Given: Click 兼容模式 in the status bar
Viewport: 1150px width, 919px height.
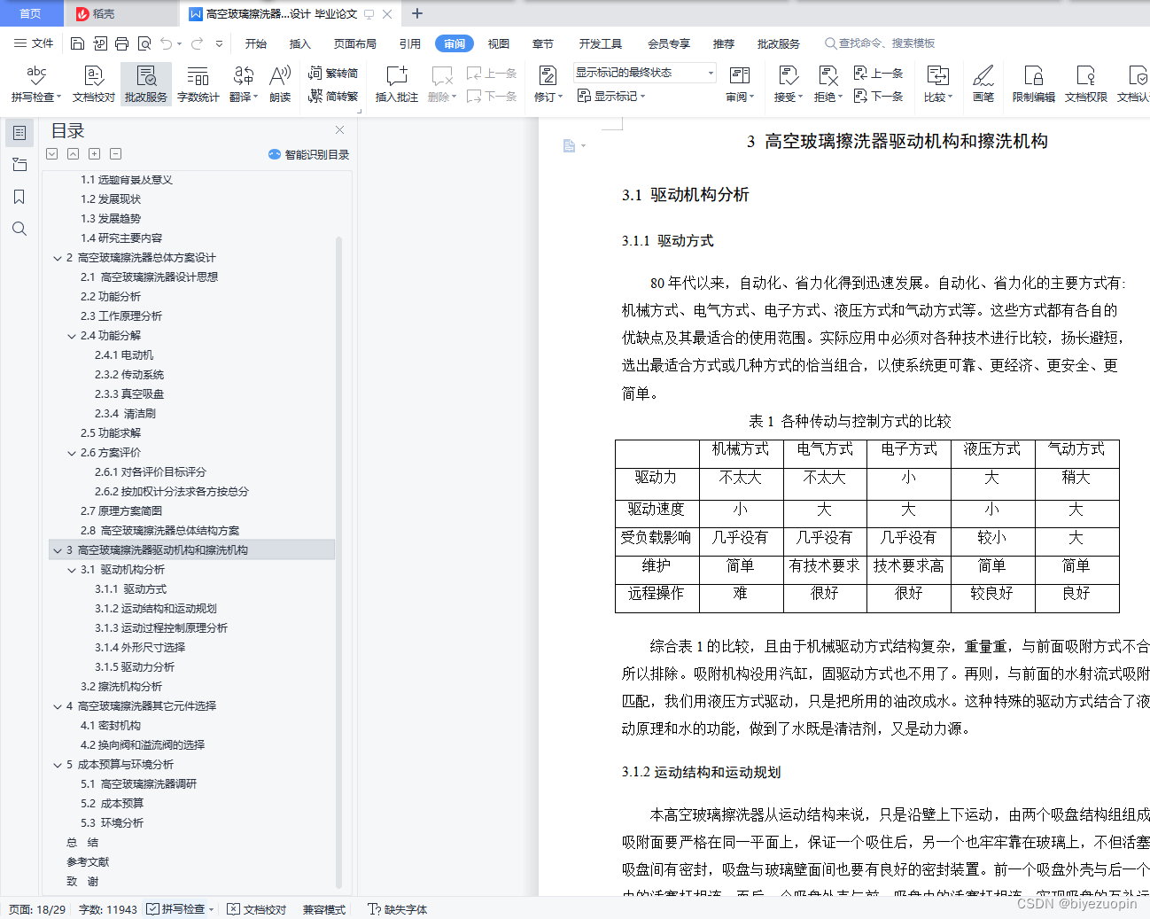Looking at the screenshot, I should coord(324,909).
